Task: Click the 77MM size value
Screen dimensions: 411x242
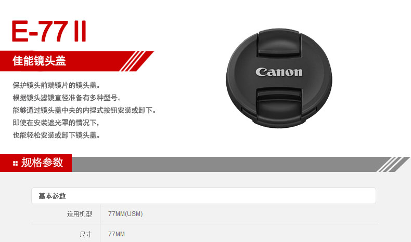Action: 117,234
